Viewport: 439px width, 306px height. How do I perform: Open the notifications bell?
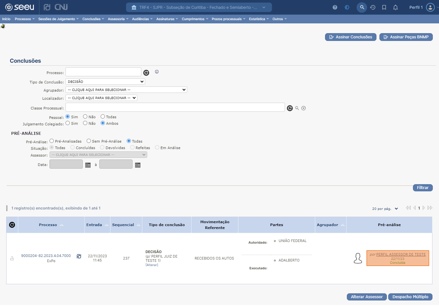tap(395, 7)
